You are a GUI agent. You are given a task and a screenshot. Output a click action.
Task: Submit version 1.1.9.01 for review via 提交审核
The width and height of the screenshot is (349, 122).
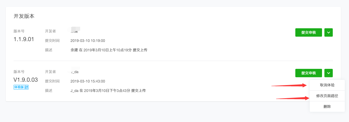click(x=309, y=32)
